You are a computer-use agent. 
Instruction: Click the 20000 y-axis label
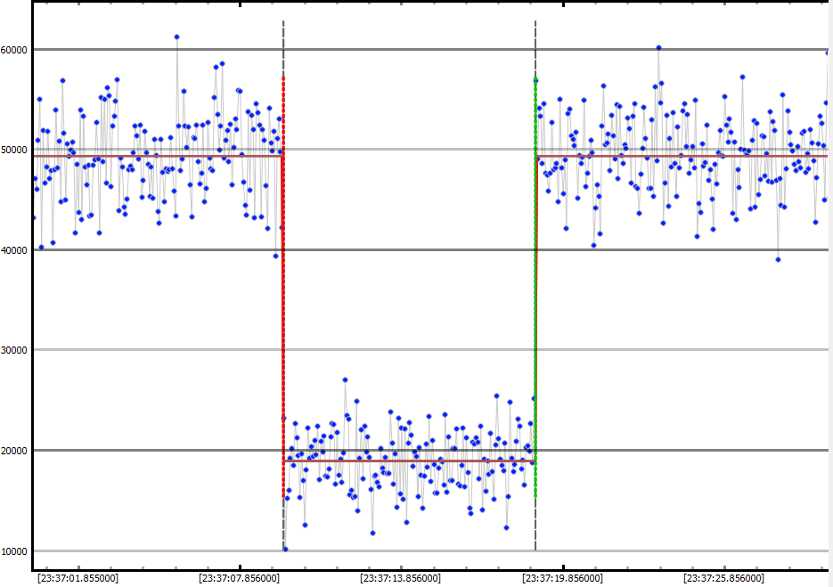click(14, 451)
